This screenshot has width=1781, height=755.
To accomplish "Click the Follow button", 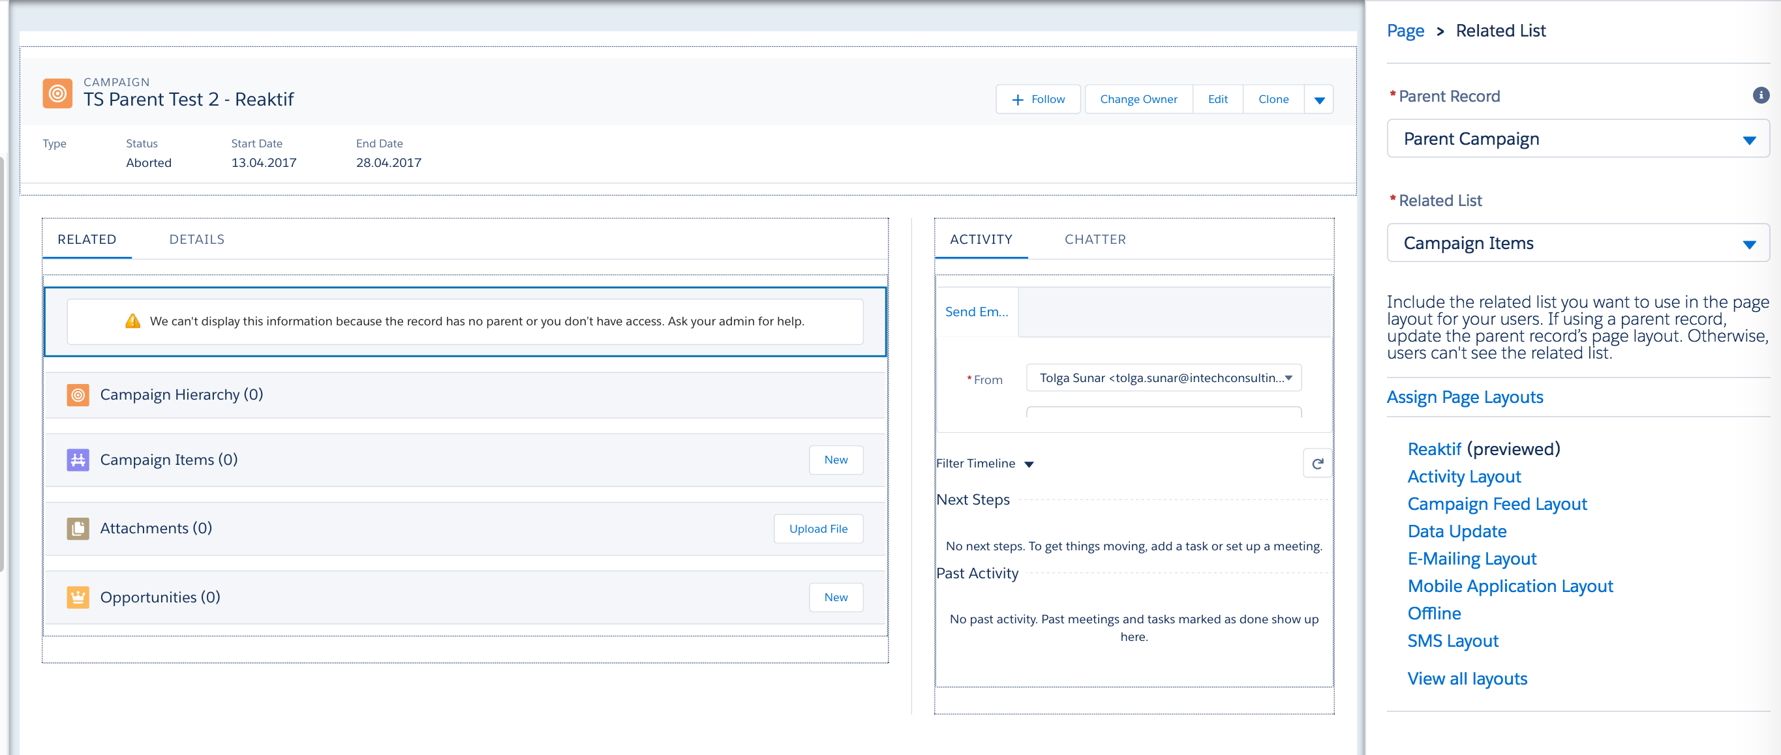I will [x=1038, y=100].
